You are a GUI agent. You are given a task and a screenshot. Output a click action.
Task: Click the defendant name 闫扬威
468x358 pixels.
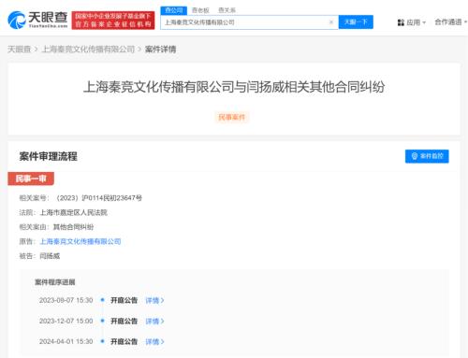pos(50,256)
